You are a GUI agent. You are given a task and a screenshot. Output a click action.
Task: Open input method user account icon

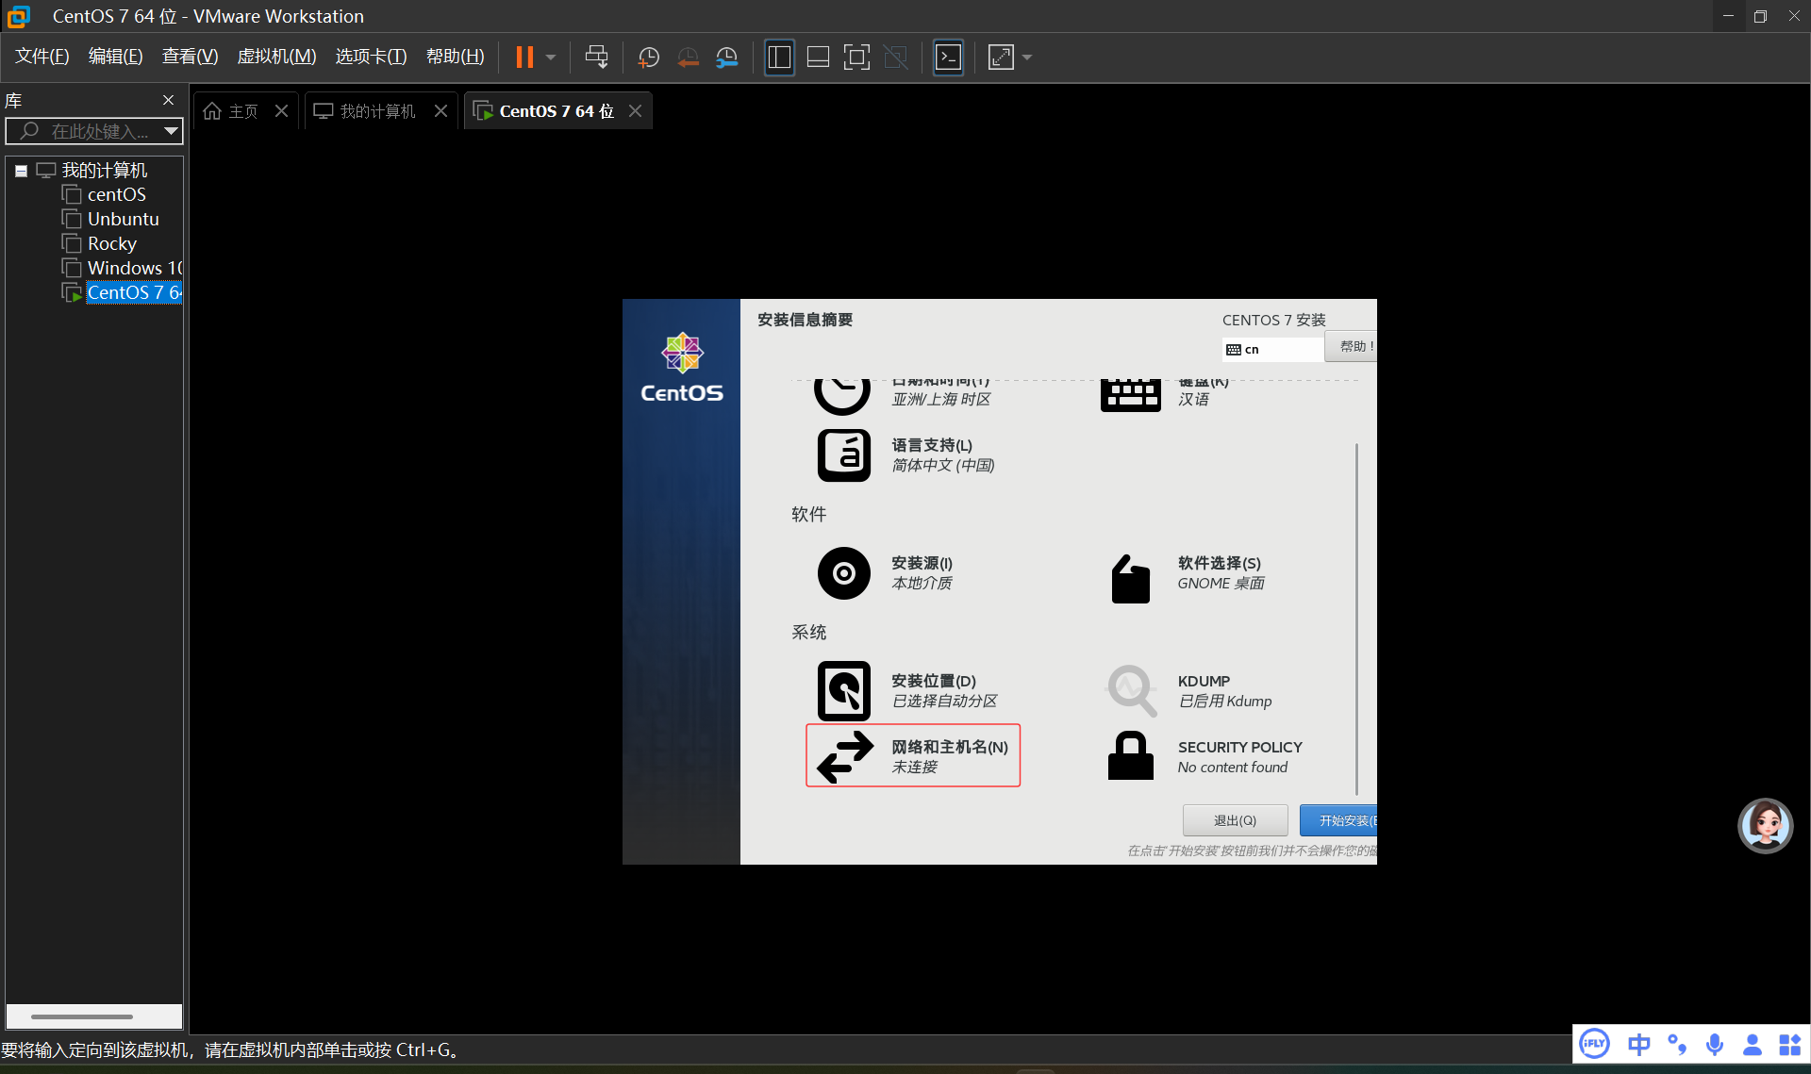click(1753, 1044)
